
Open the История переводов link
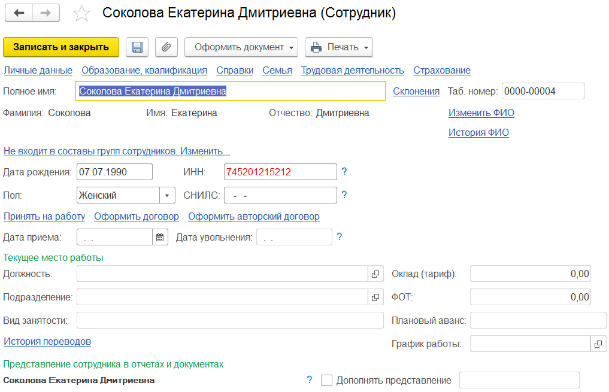point(47,342)
